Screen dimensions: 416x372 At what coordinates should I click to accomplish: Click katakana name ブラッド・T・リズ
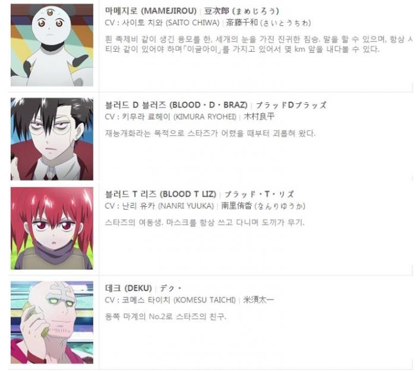tap(259, 194)
